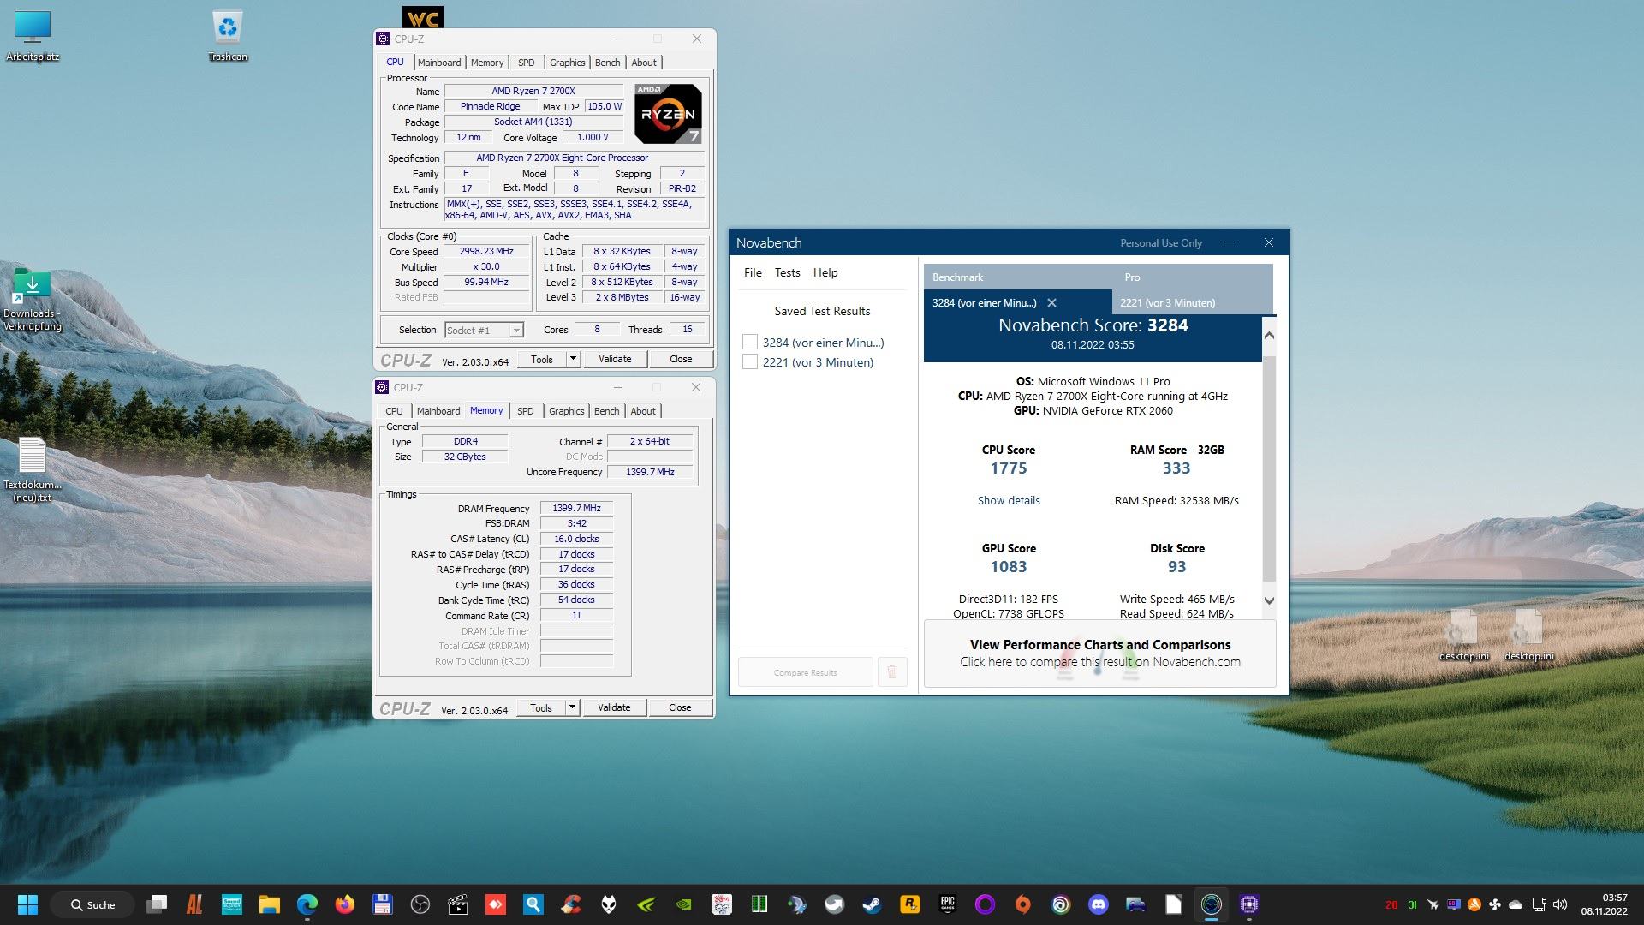Open CCleaner from the taskbar
The height and width of the screenshot is (925, 1644).
click(x=571, y=904)
